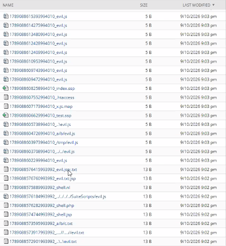Open file 1789088615393994010_evil.js
The width and height of the screenshot is (226, 246).
pos(38,16)
